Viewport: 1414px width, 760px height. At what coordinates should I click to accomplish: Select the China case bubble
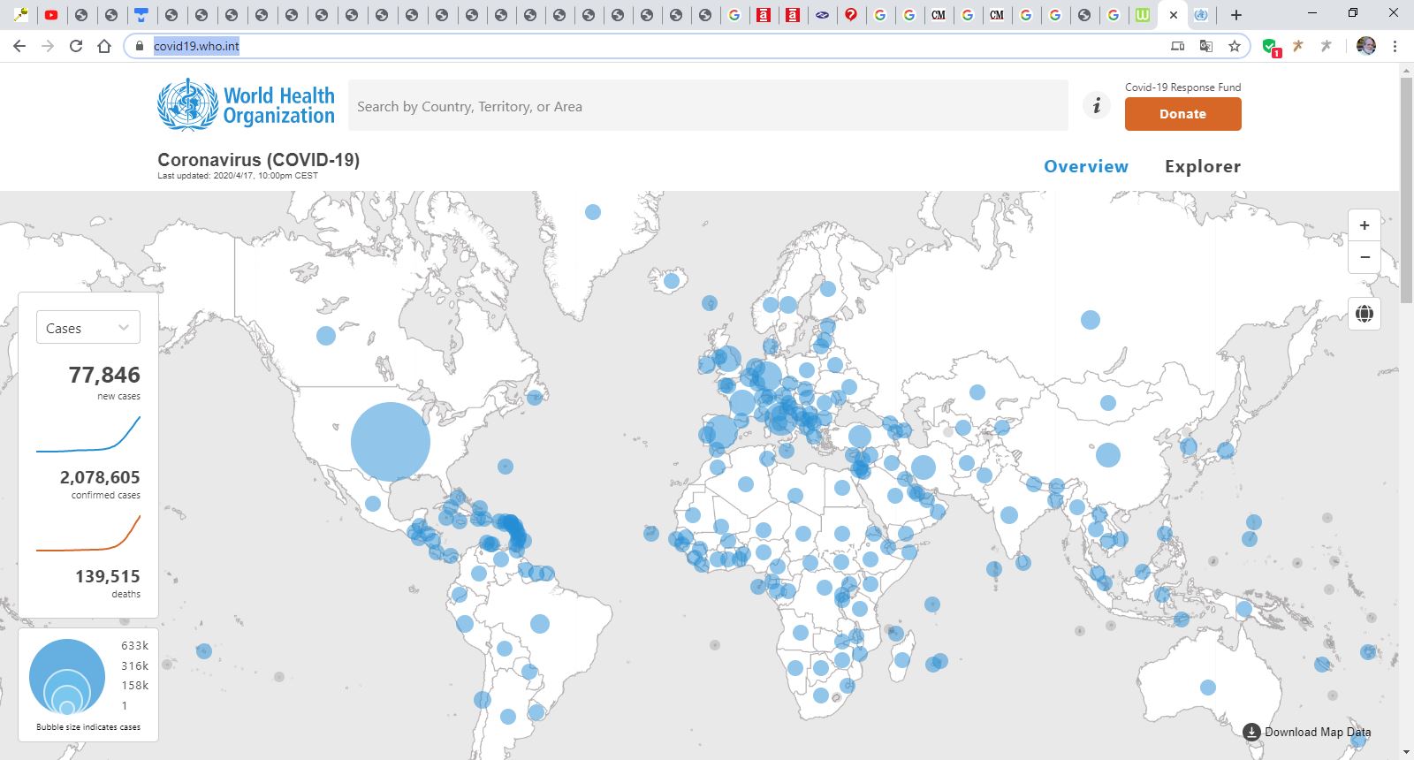1108,455
